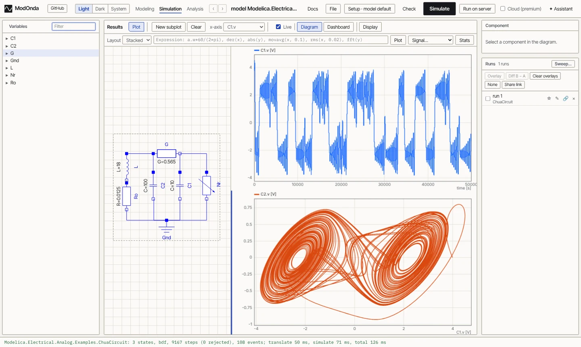Star run 1 as favorite
The width and height of the screenshot is (581, 347).
click(549, 98)
